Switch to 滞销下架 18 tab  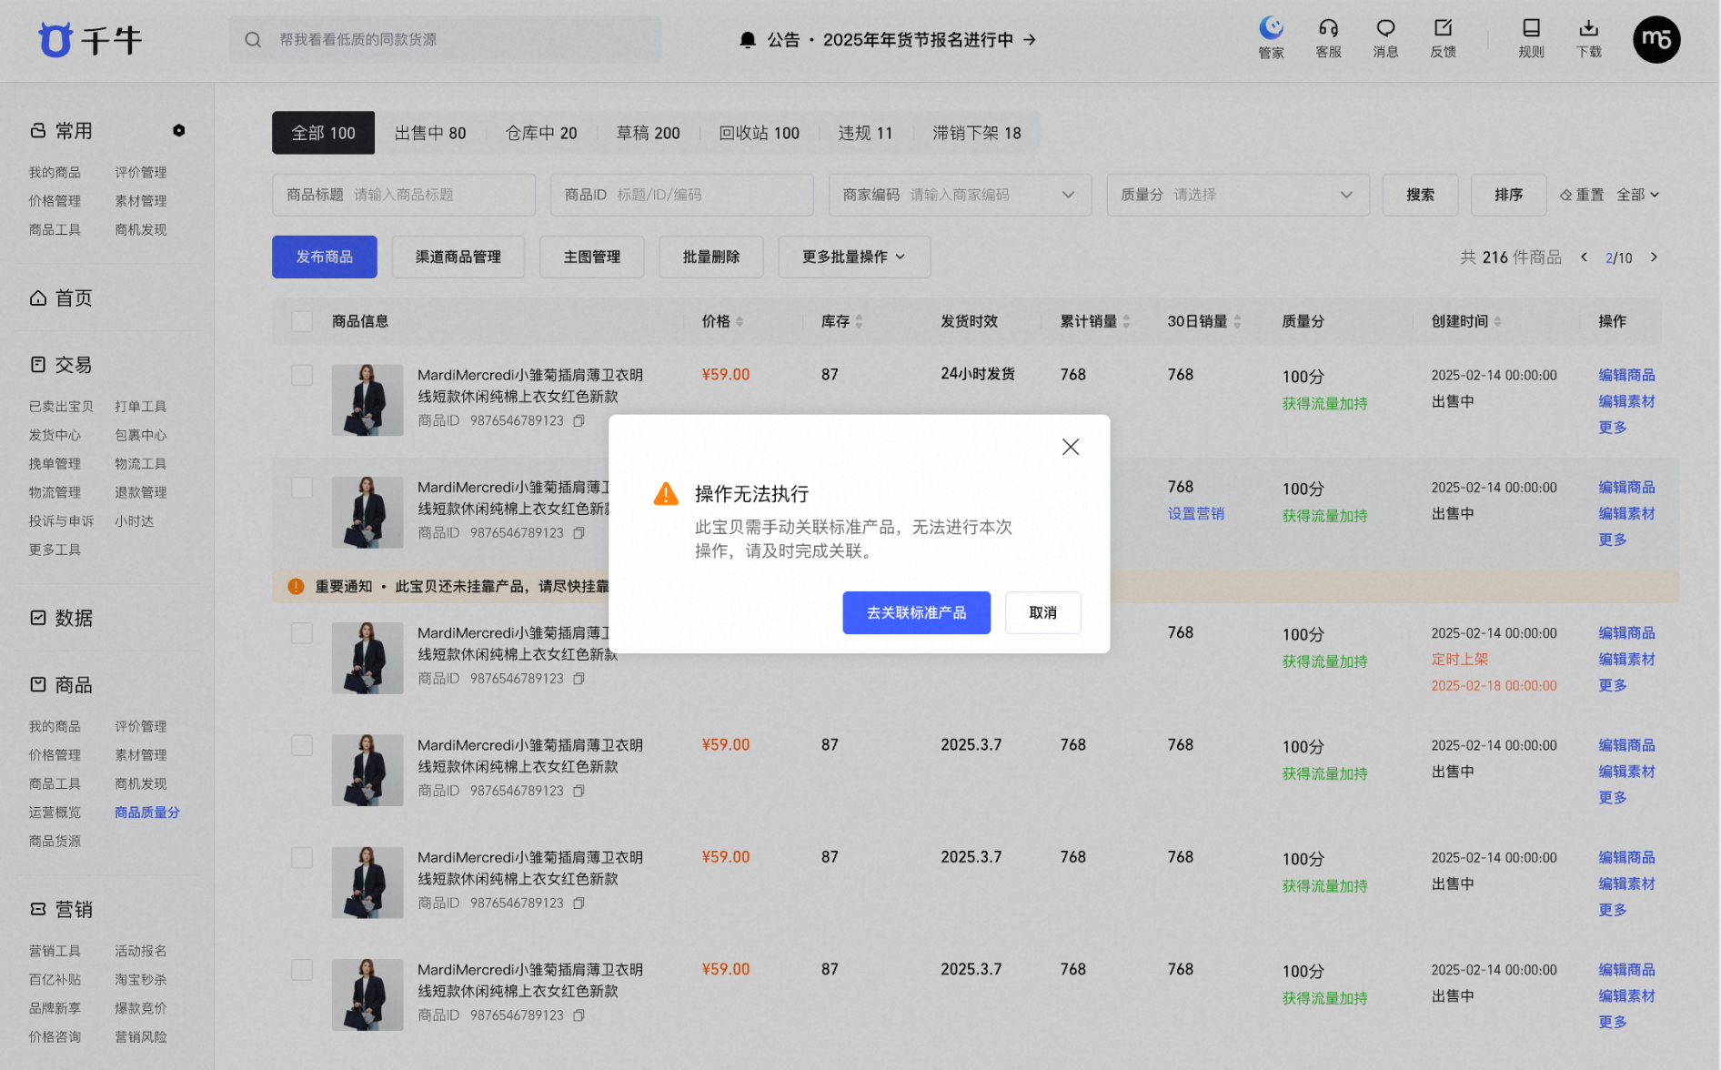pyautogui.click(x=977, y=133)
